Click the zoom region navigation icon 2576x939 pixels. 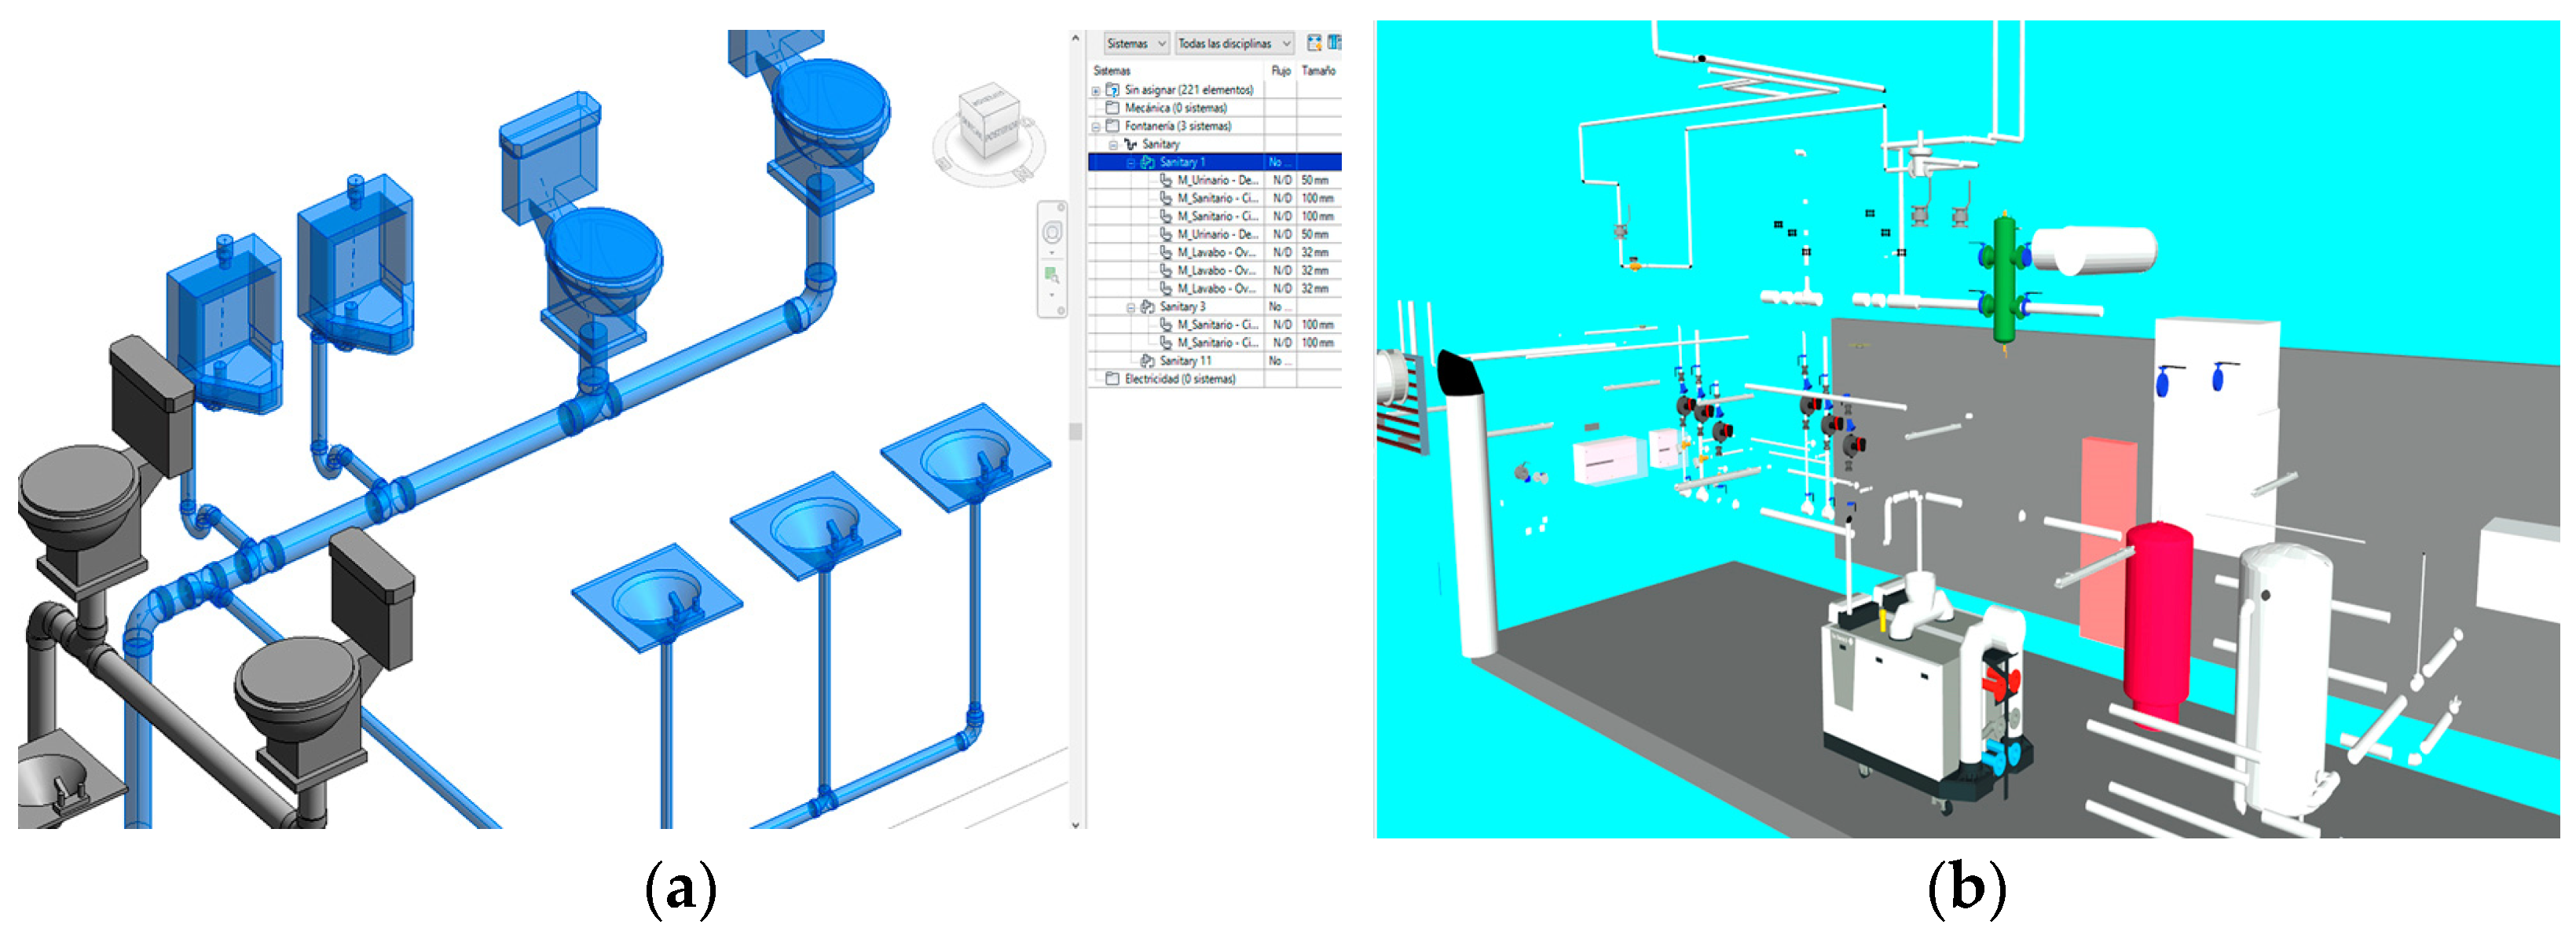pos(1052,275)
